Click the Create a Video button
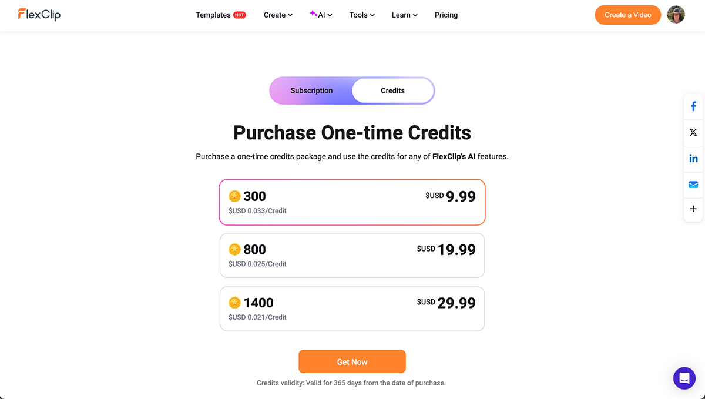Viewport: 705px width, 399px height. point(627,15)
